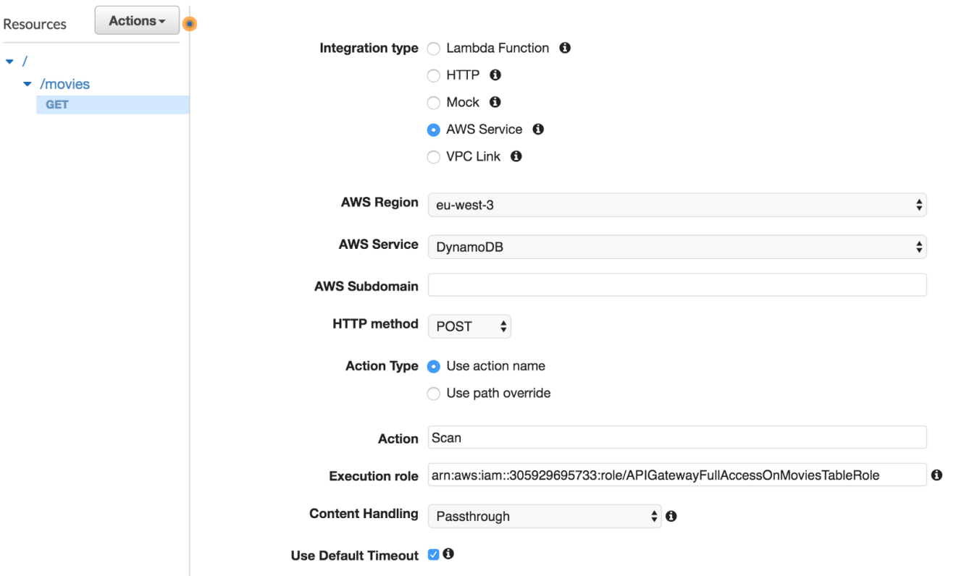
Task: Click the VPC Link option label
Action: (x=474, y=156)
